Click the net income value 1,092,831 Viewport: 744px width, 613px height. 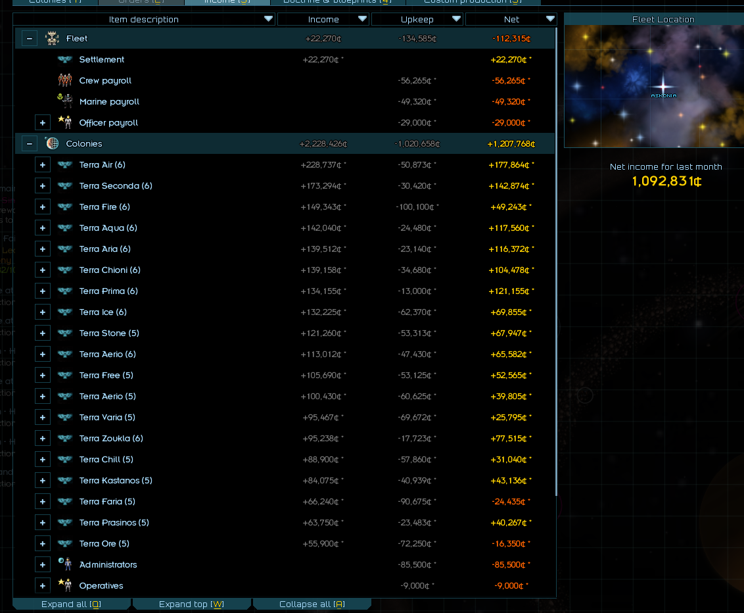tap(666, 181)
